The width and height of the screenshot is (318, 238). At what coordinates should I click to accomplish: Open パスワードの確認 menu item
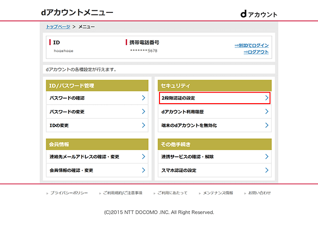pyautogui.click(x=97, y=98)
